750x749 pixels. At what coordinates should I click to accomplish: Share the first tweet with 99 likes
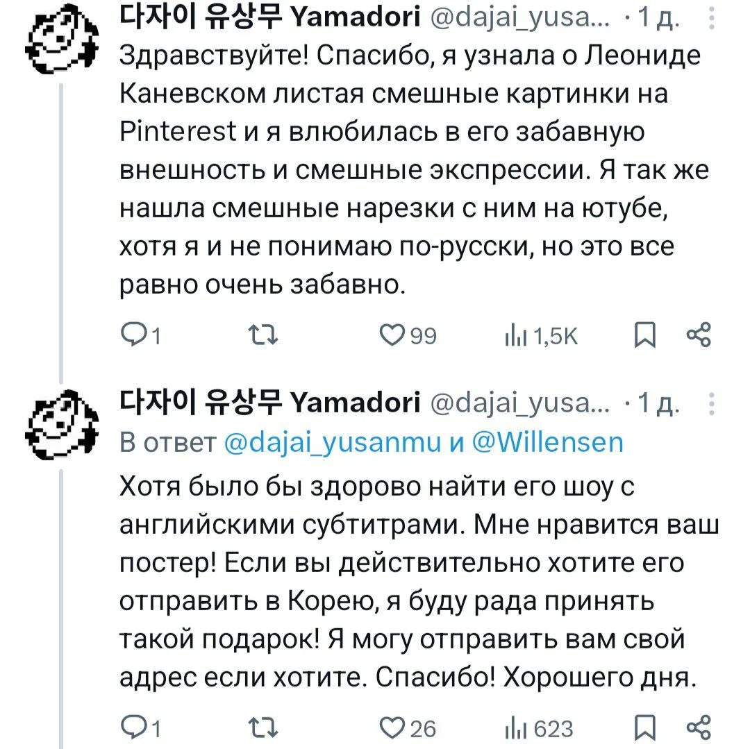[699, 335]
